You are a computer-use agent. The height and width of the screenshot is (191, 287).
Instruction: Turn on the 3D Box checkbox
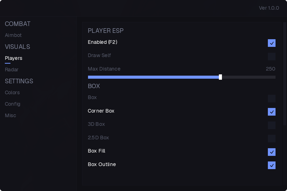coord(272,125)
